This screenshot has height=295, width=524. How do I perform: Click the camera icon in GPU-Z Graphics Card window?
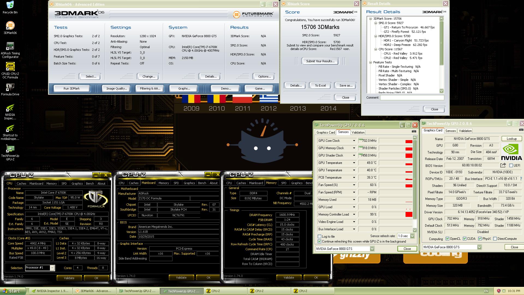[521, 130]
